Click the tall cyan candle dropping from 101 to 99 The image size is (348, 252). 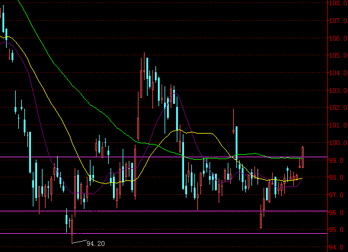(x=237, y=143)
